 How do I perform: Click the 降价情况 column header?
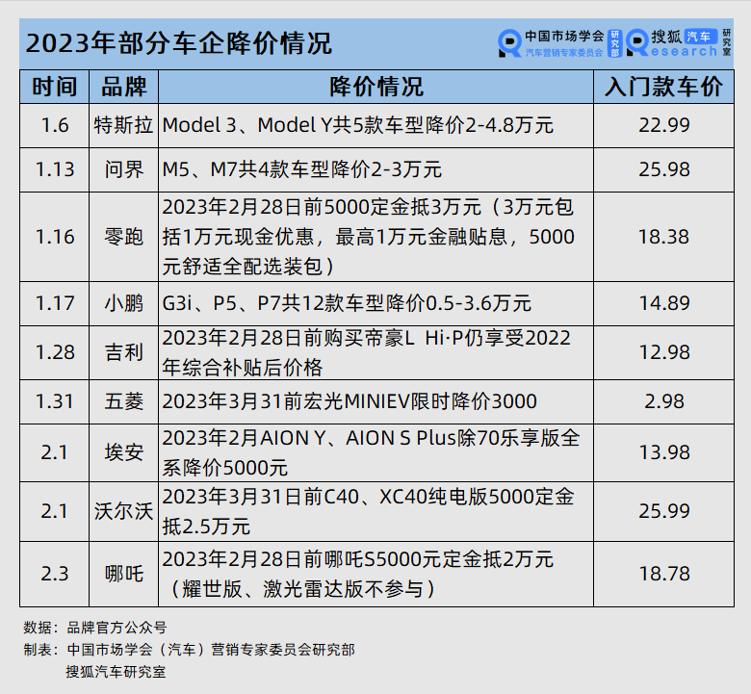tap(375, 87)
